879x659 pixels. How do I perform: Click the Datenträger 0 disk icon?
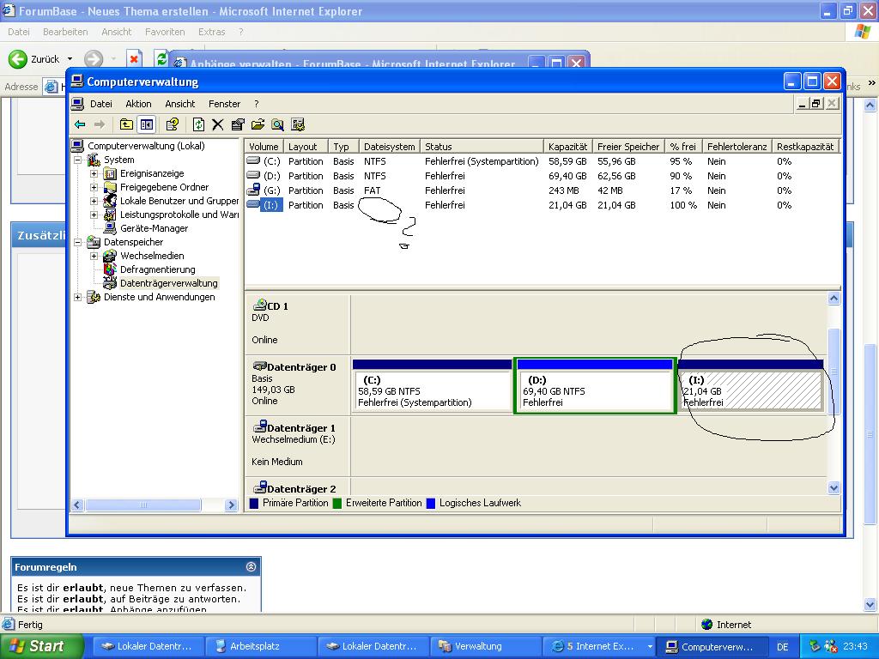(259, 366)
